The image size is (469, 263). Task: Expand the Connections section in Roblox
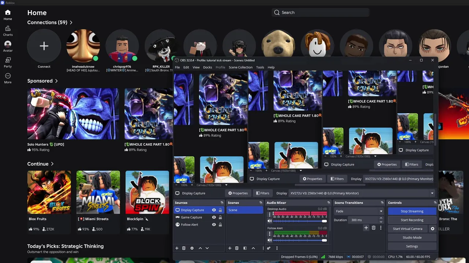(x=50, y=22)
